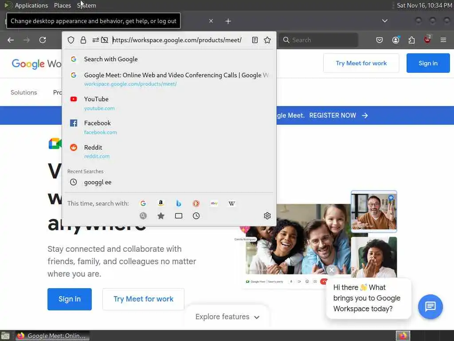Search in bookmarks using star shortcut

(161, 216)
